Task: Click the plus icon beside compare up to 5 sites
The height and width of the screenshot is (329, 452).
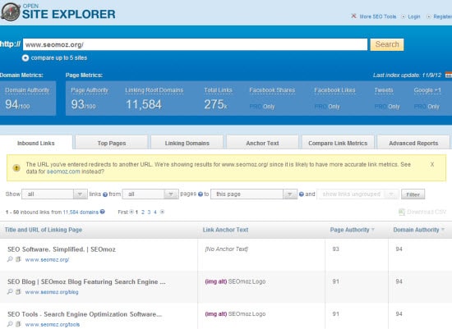Action: (x=25, y=58)
